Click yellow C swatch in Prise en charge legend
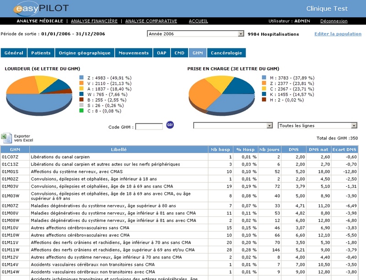The image size is (366, 280). click(x=264, y=89)
